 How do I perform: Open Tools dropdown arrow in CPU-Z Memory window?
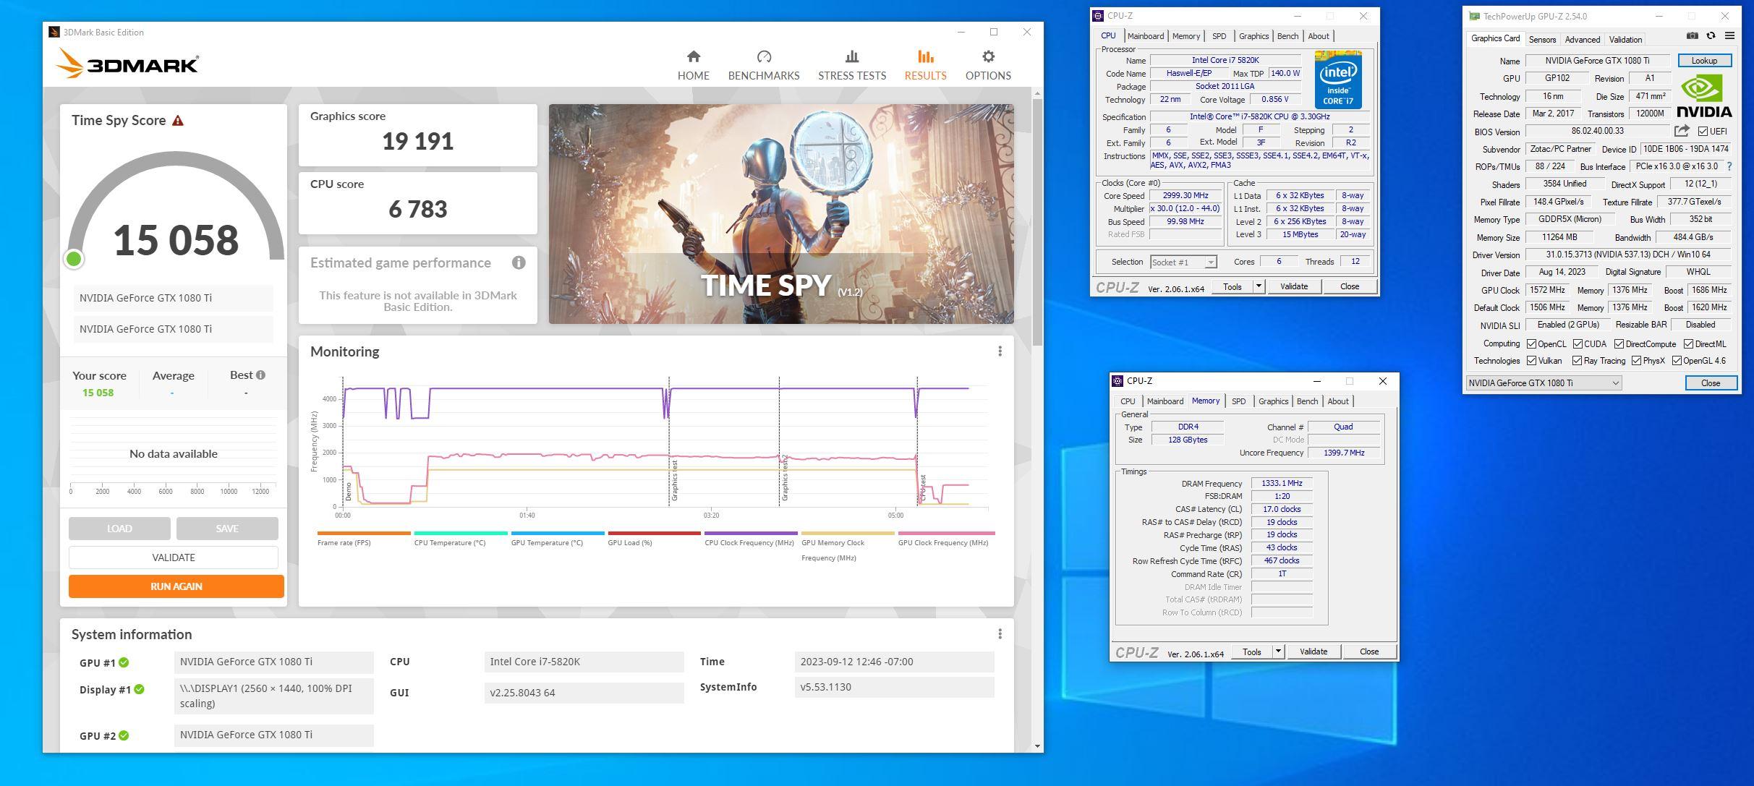point(1278,652)
